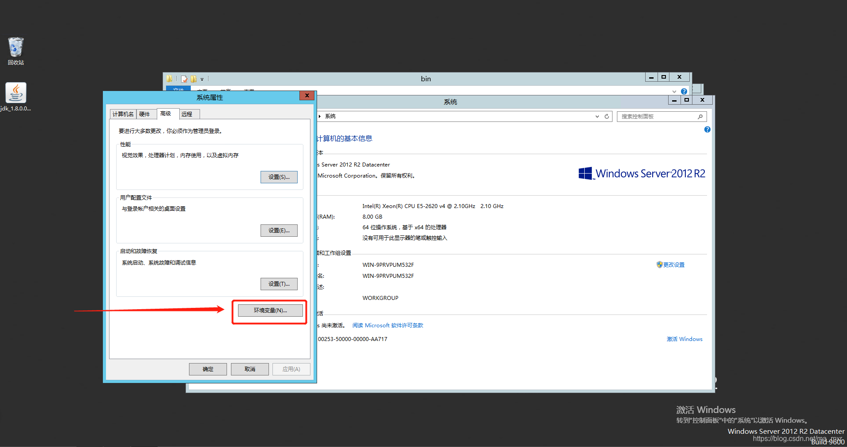
Task: Refresh the System window address bar
Action: pos(607,117)
